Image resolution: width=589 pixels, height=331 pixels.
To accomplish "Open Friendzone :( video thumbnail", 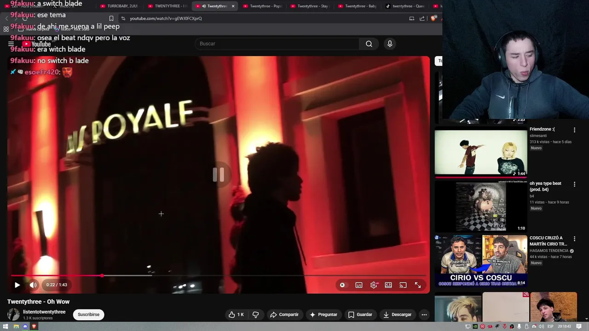I will click(481, 152).
